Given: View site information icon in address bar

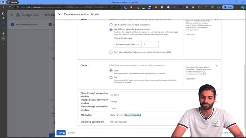Looking at the screenshot, I should click(18, 7).
